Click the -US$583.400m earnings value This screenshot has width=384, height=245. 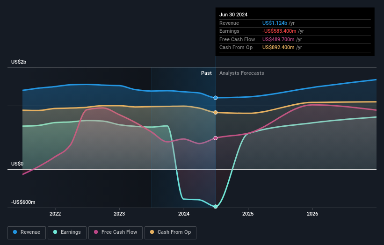tap(279, 31)
